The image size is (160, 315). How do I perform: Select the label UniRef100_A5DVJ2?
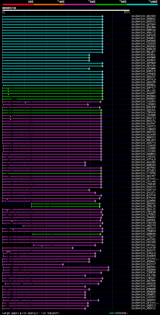(x=143, y=308)
